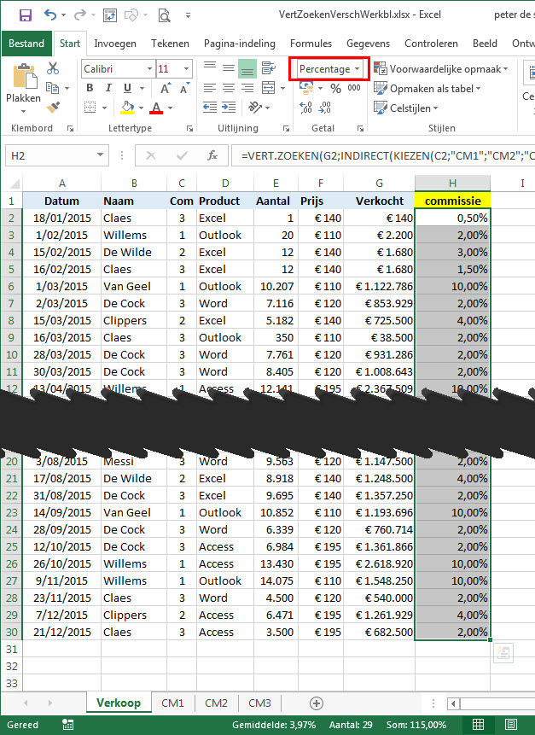The height and width of the screenshot is (735, 535).
Task: Click the Decrease Decimal icon
Action: point(324,108)
